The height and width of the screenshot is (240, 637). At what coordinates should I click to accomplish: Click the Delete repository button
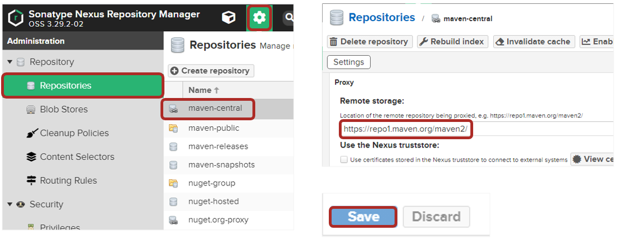tap(369, 42)
